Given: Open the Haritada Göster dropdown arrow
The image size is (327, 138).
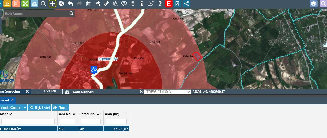Looking at the screenshot, I should point(25,108).
